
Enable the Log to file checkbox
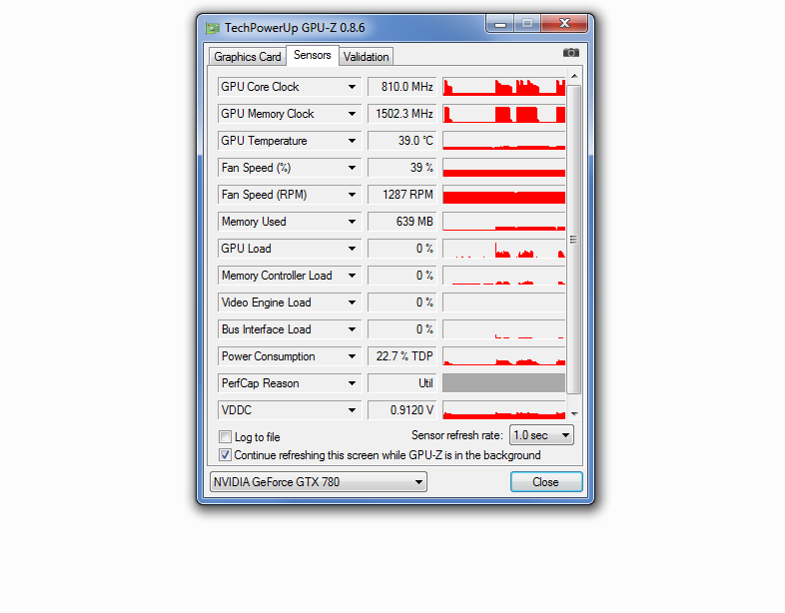[226, 437]
